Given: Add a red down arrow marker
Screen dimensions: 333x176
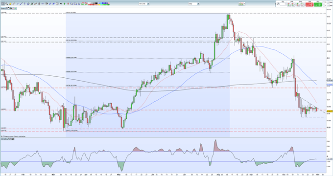Looking at the screenshot, I should click(68, 3).
